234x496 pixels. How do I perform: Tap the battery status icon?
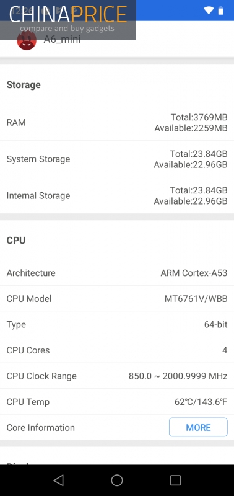pyautogui.click(x=221, y=11)
